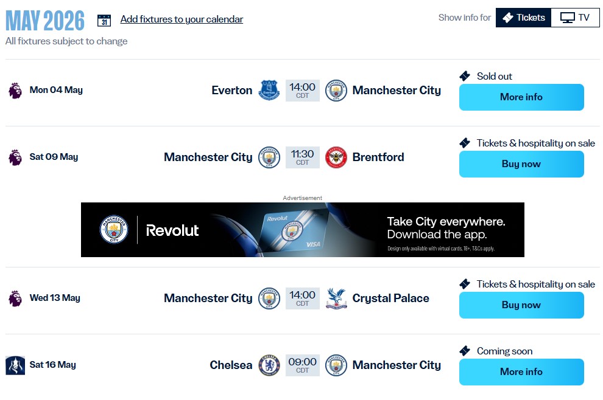Click Premier League logo for Mon 04 May
Viewport: 603px width, 400px height.
(15, 91)
